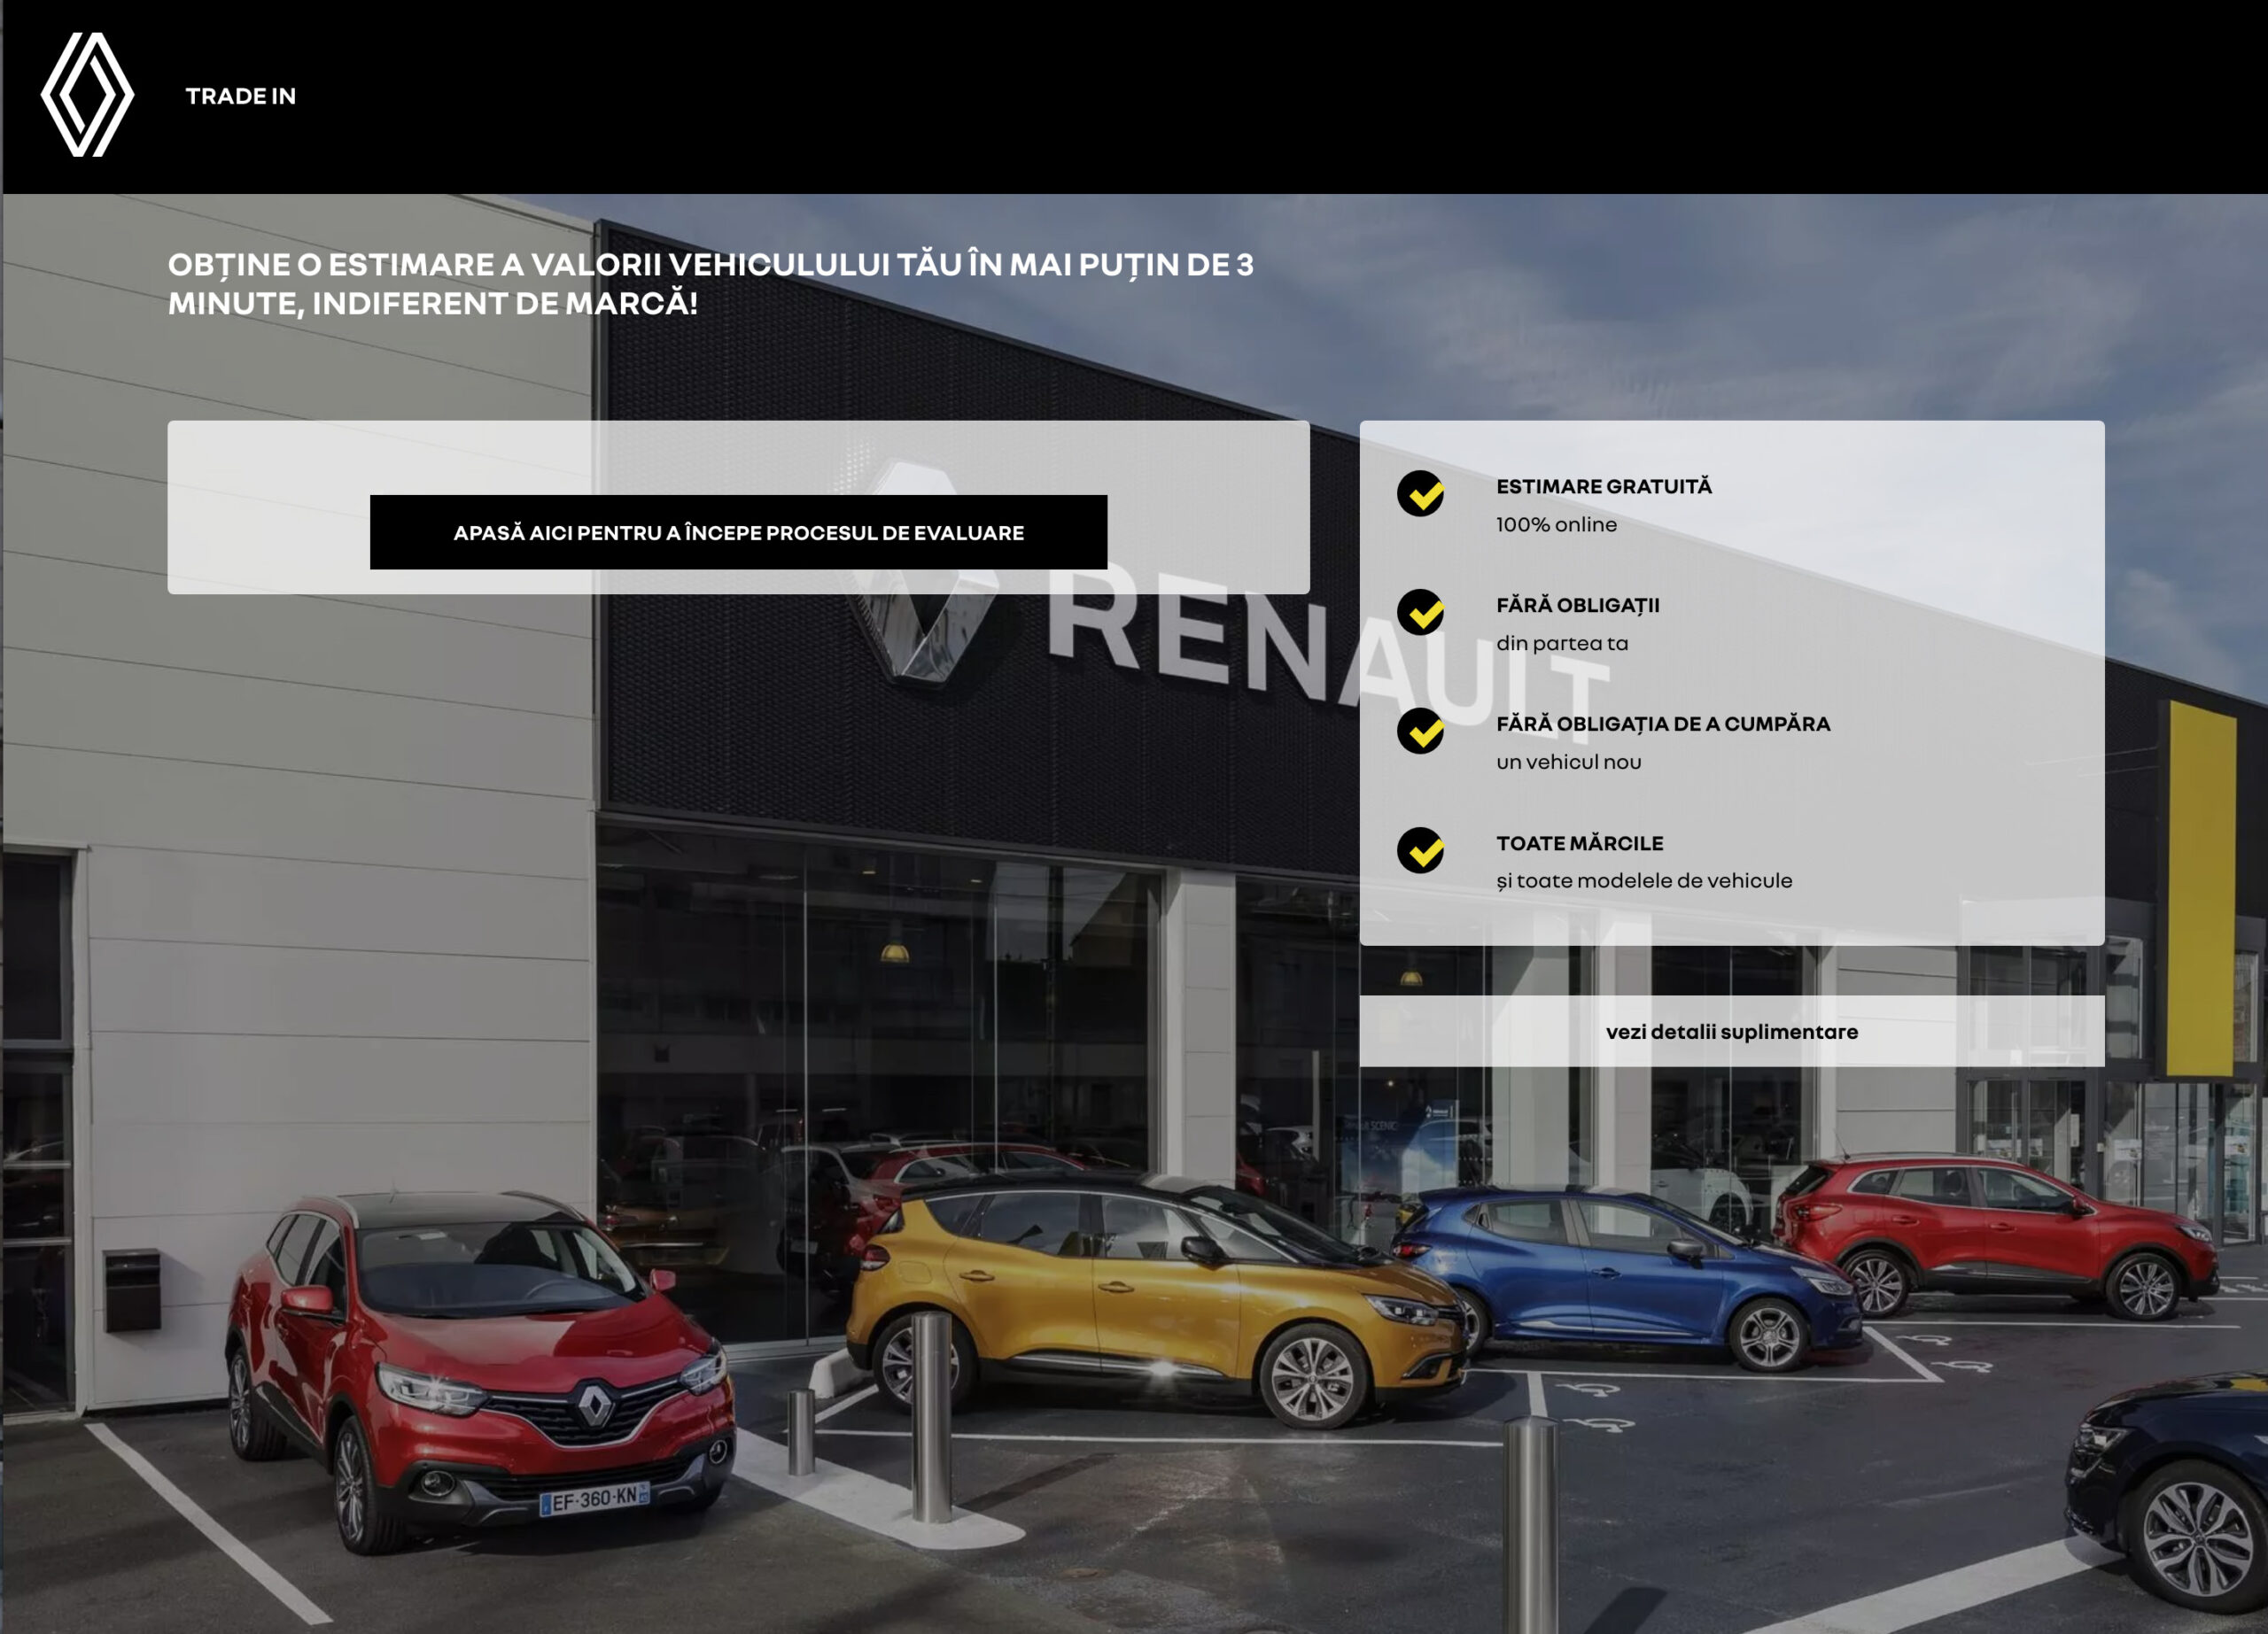The image size is (2268, 1634).
Task: Open the TRADE IN menu item
Action: pos(240,96)
